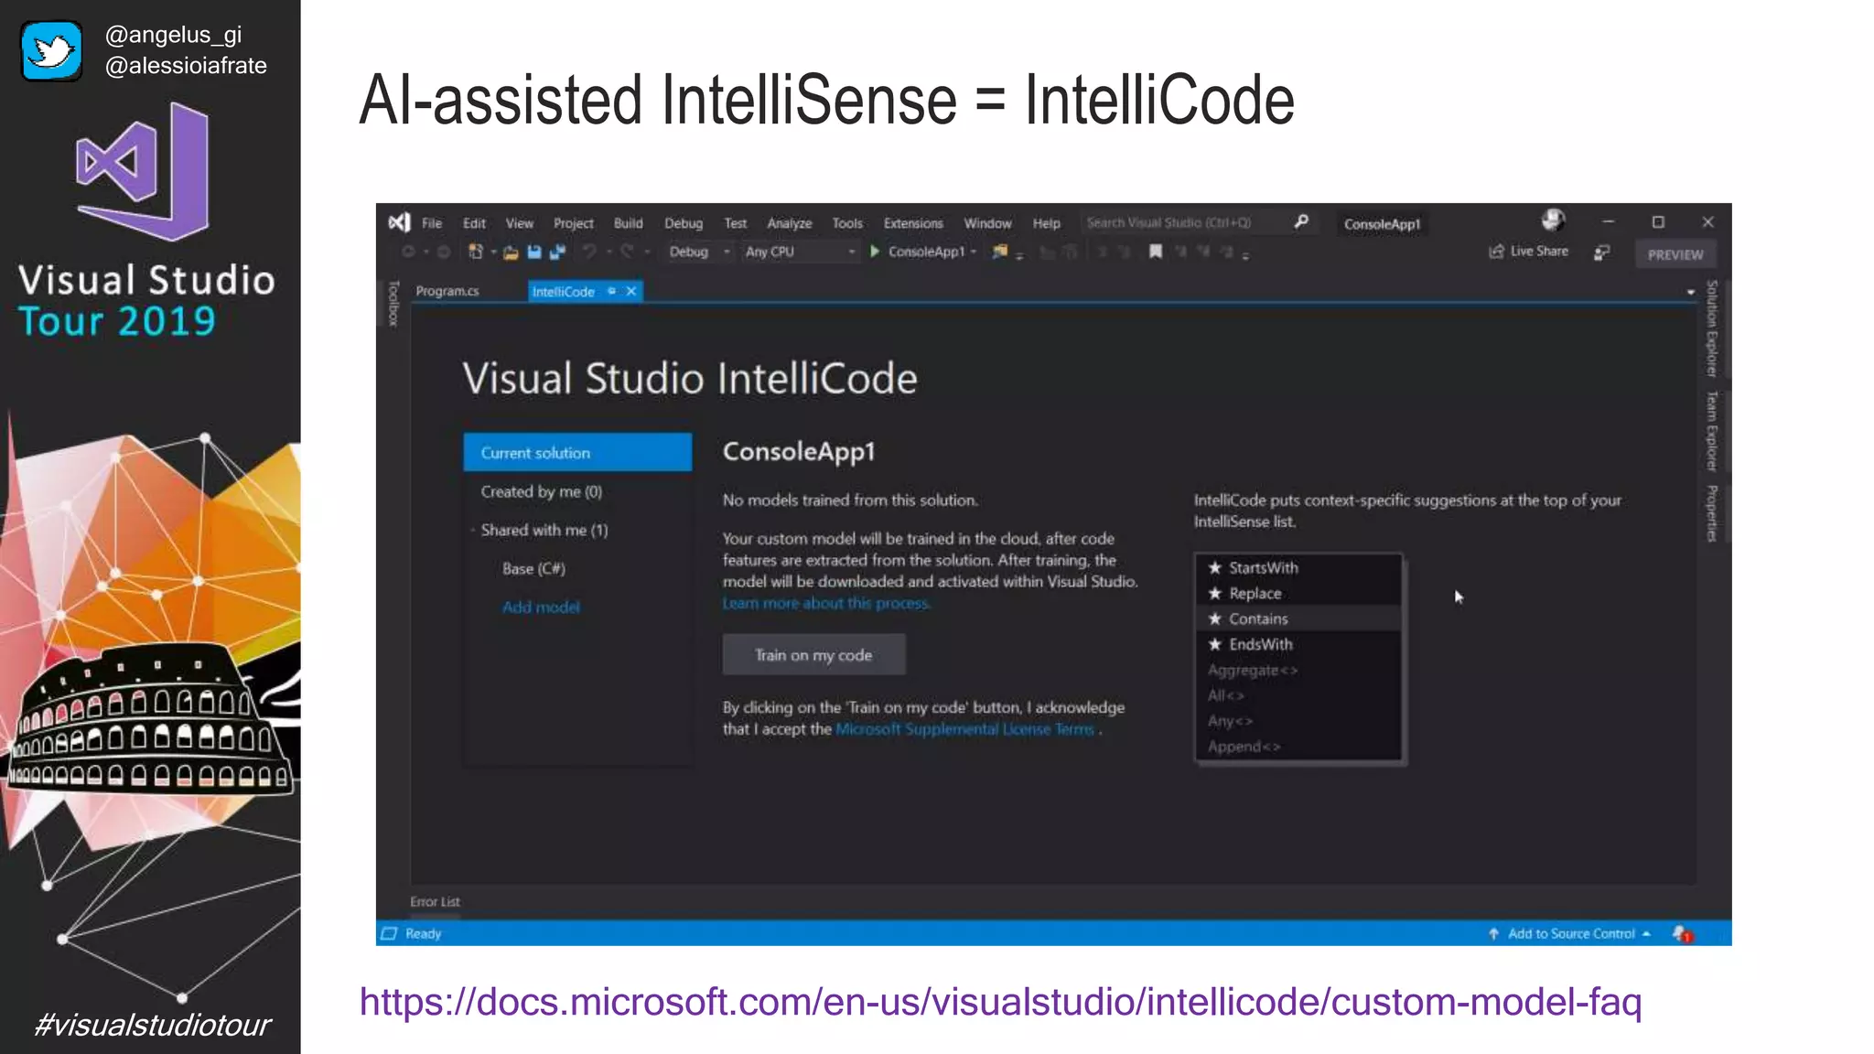Expand the ConsoleApp1 startup target dropdown arrow
The image size is (1874, 1054).
coord(974,252)
